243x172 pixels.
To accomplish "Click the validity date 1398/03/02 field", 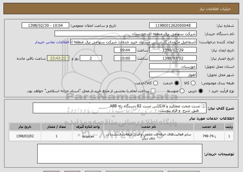I will tap(172, 58).
